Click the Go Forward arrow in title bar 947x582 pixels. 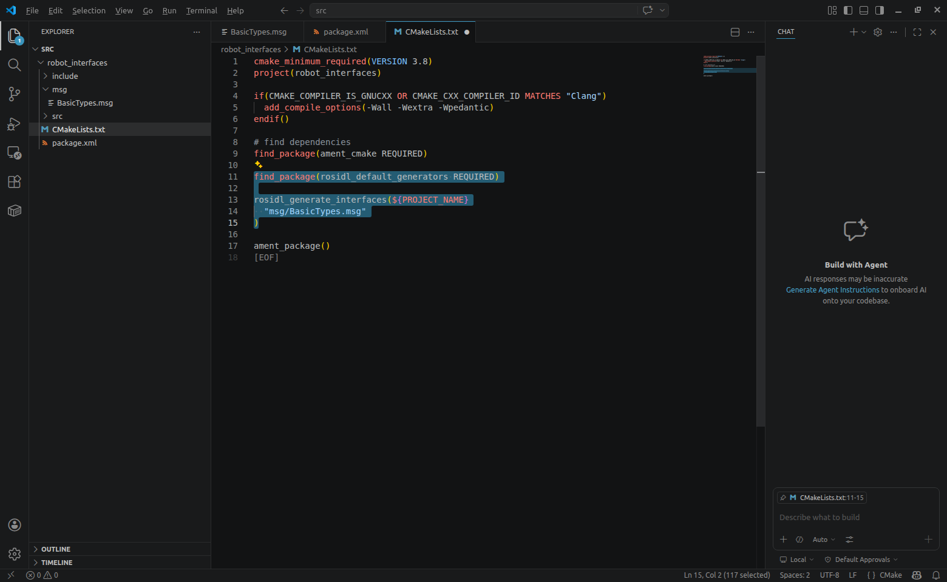click(x=300, y=10)
